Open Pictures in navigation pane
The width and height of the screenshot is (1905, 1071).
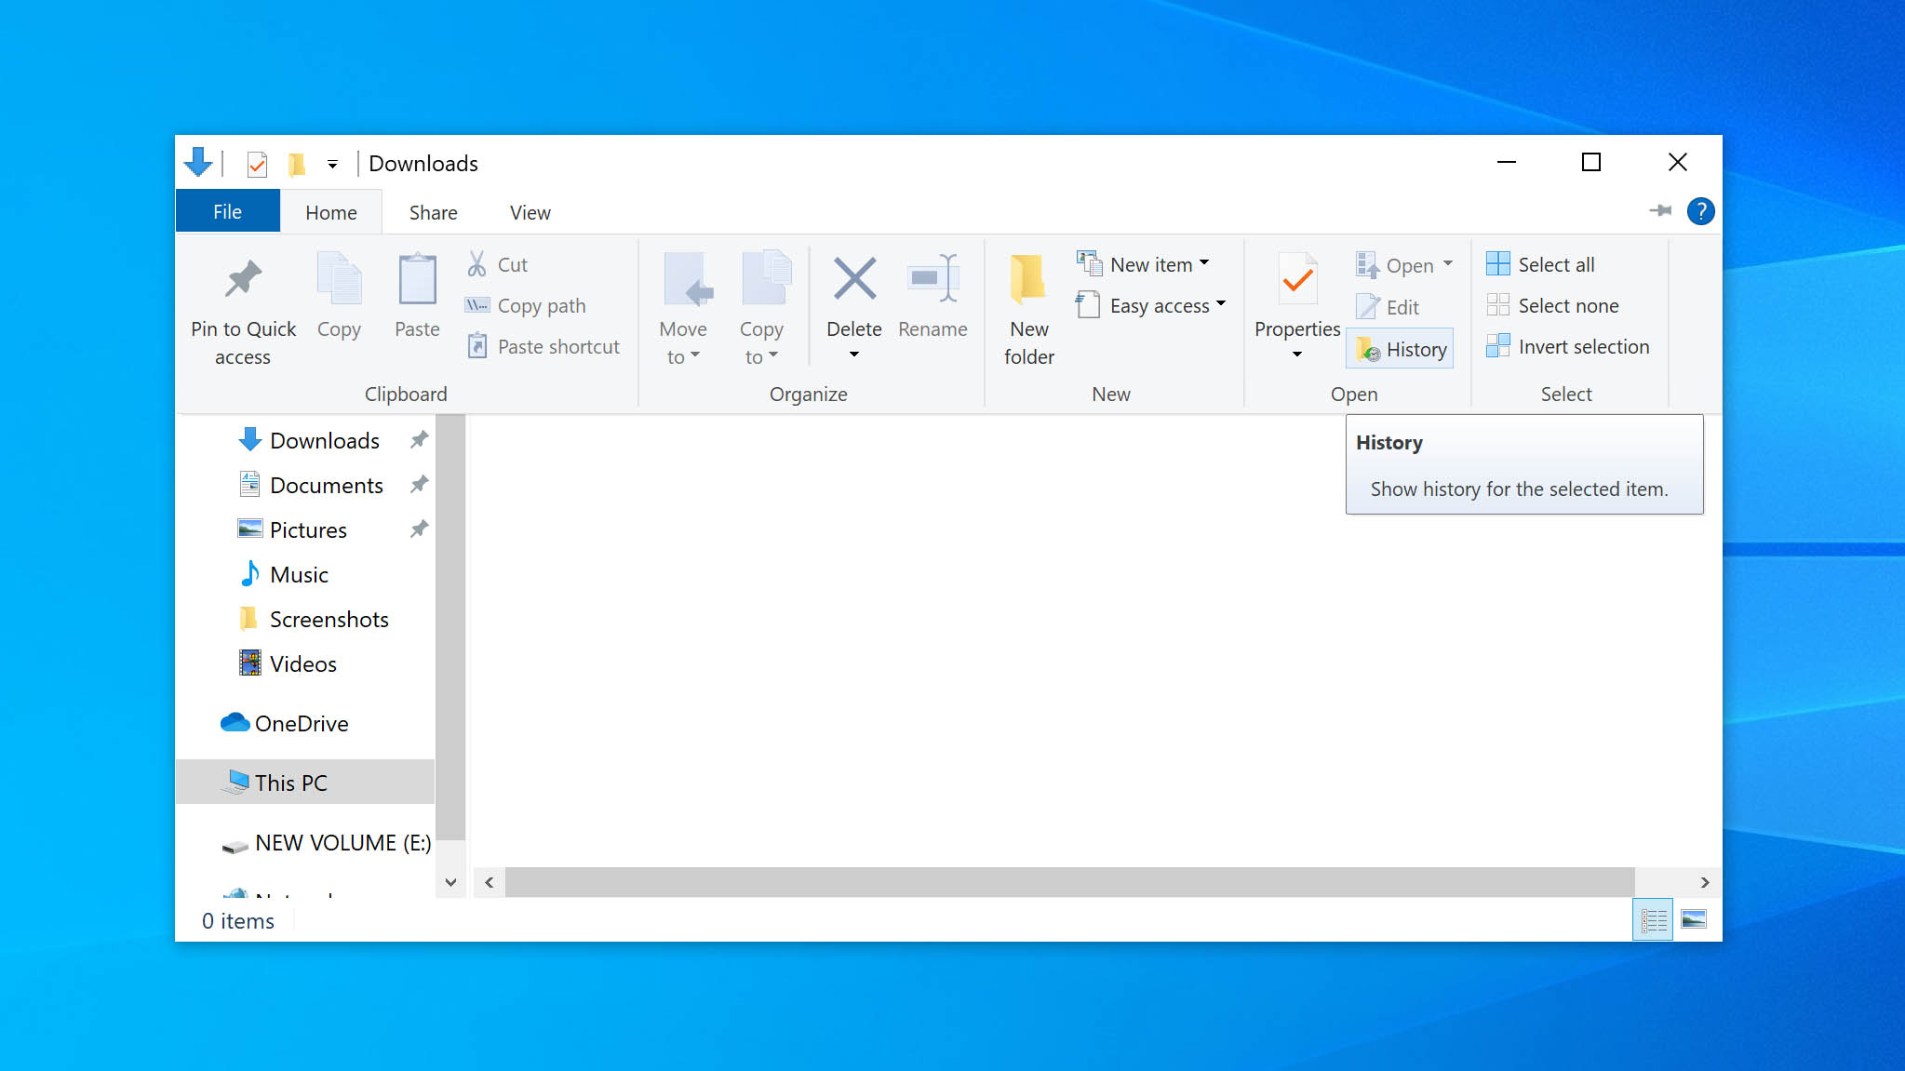pos(308,529)
